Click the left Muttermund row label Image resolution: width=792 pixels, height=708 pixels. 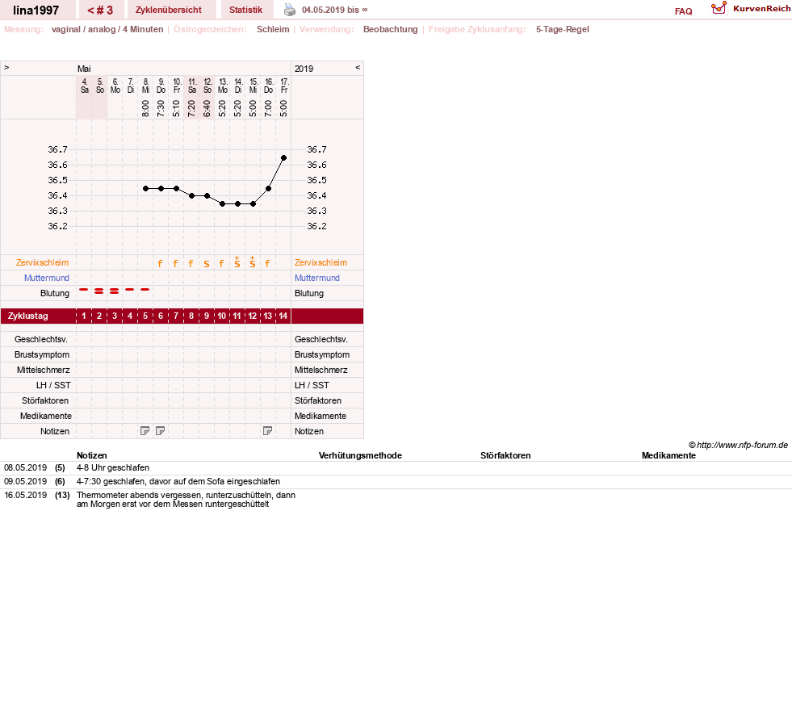click(47, 278)
